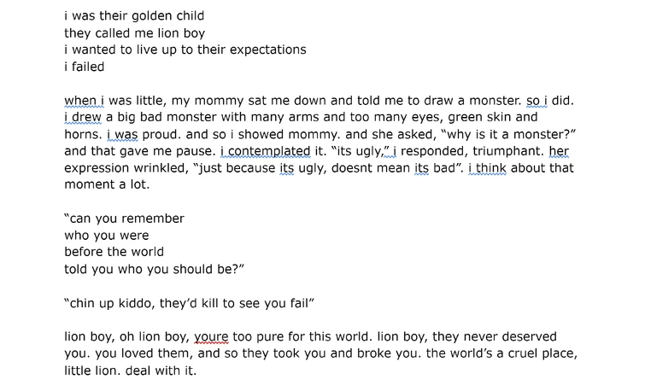The height and width of the screenshot is (385, 645).
Task: Click on "they called me lion boy" line
Action: [134, 33]
